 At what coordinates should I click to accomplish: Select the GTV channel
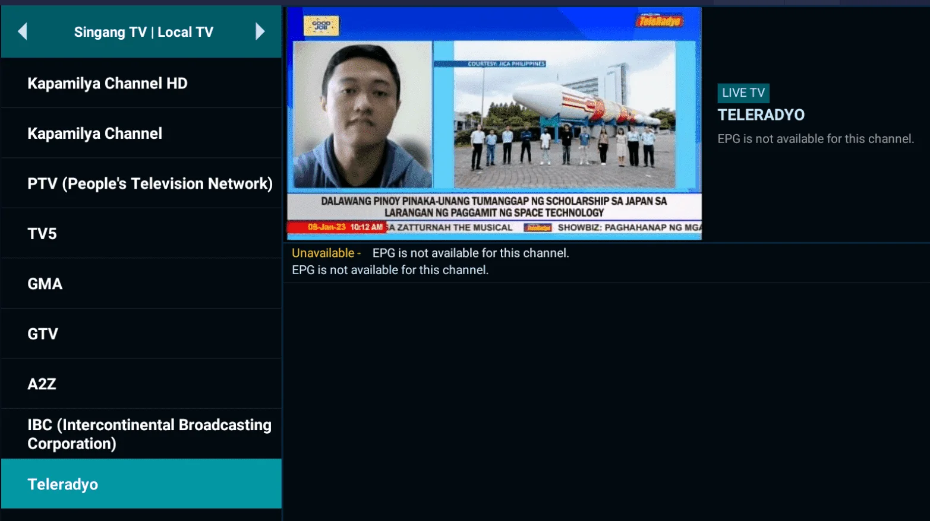(141, 333)
